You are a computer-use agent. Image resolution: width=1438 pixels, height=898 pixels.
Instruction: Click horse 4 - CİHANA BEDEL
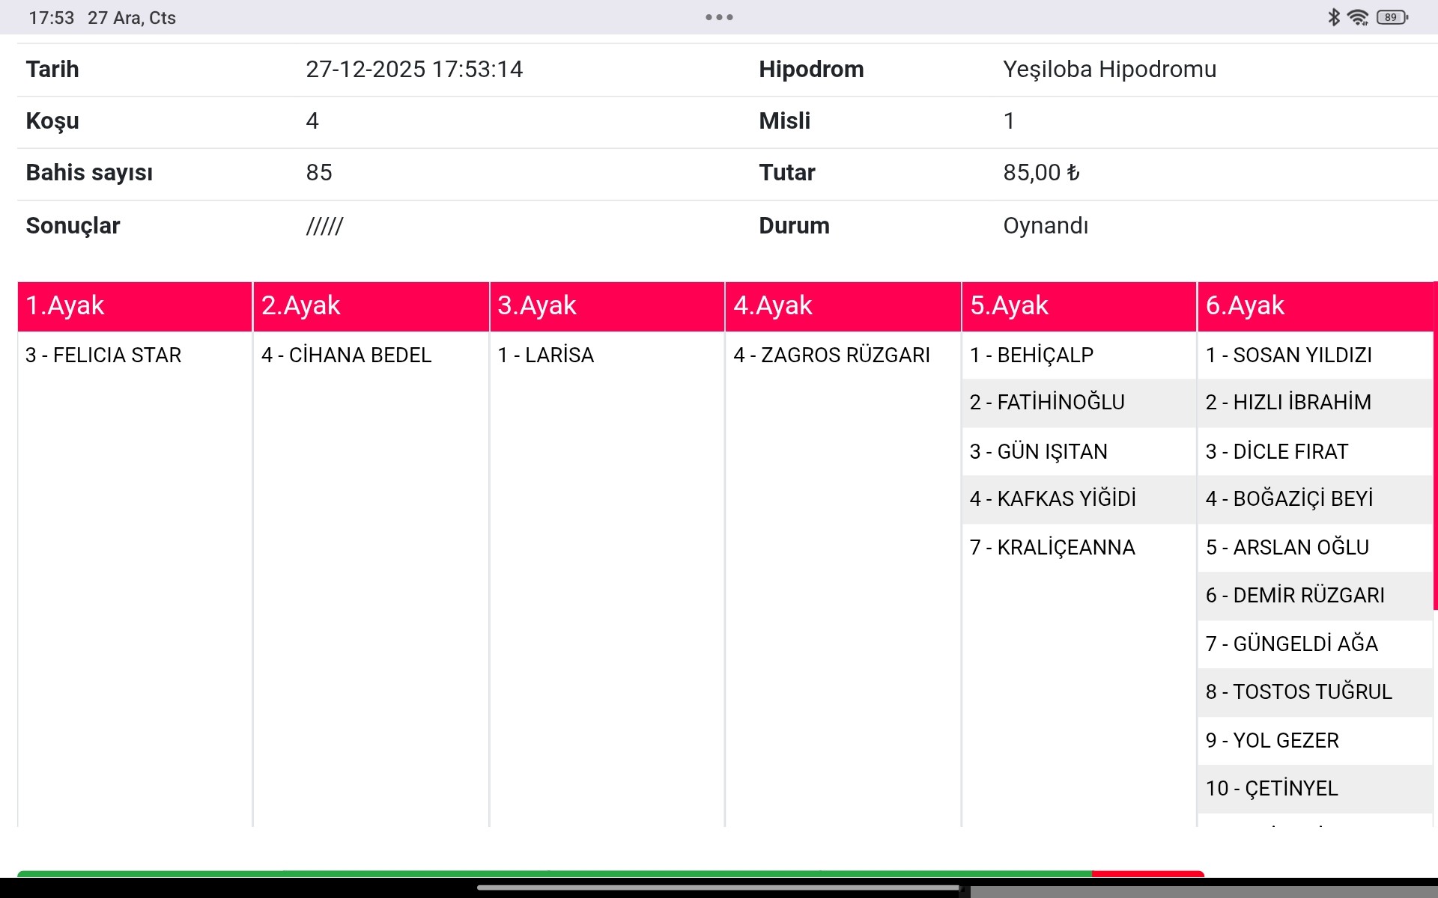point(347,355)
